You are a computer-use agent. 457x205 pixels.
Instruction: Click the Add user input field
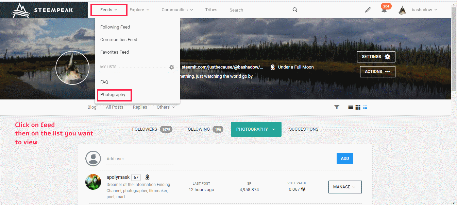[139, 159]
